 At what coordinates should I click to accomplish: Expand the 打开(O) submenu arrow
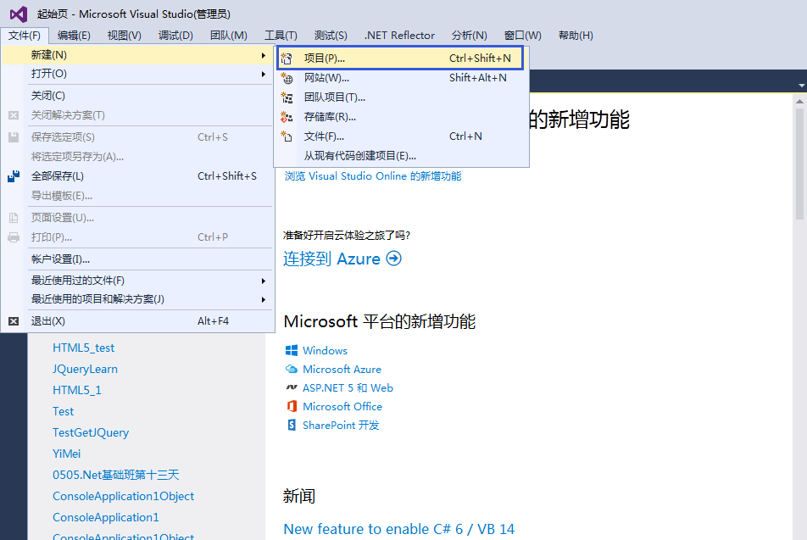pyautogui.click(x=264, y=74)
